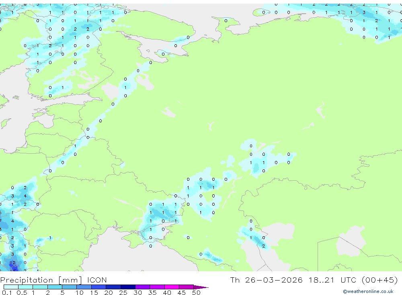Click the '12' precipitation value on the map
402x295 pixels.
[12, 263]
